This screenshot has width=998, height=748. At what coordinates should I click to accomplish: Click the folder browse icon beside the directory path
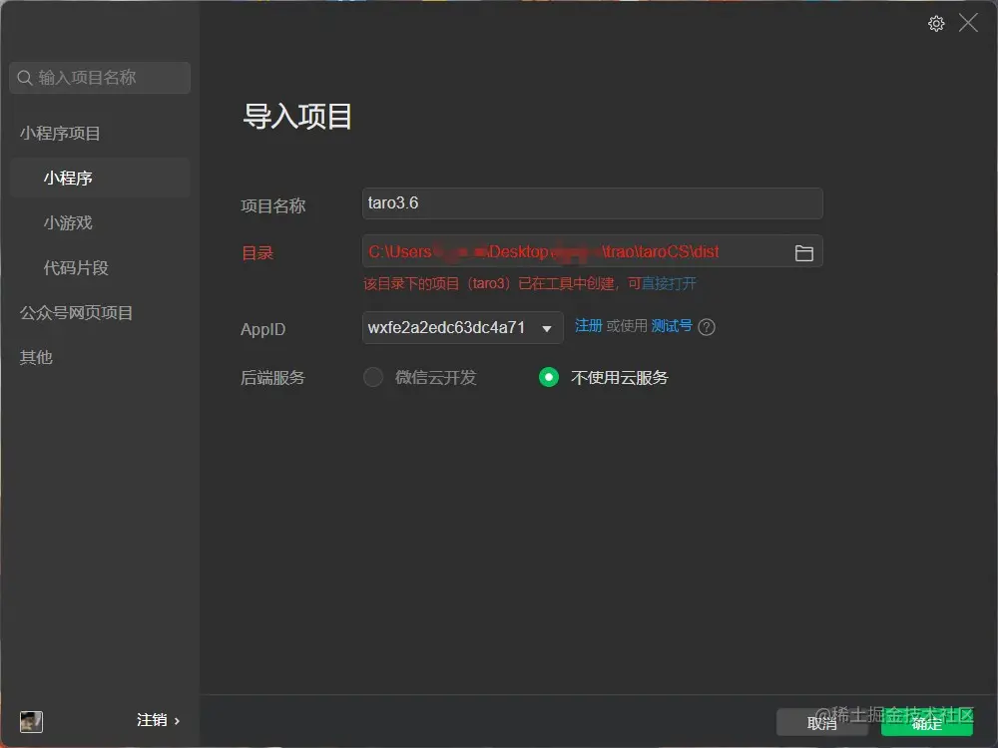[x=804, y=252]
